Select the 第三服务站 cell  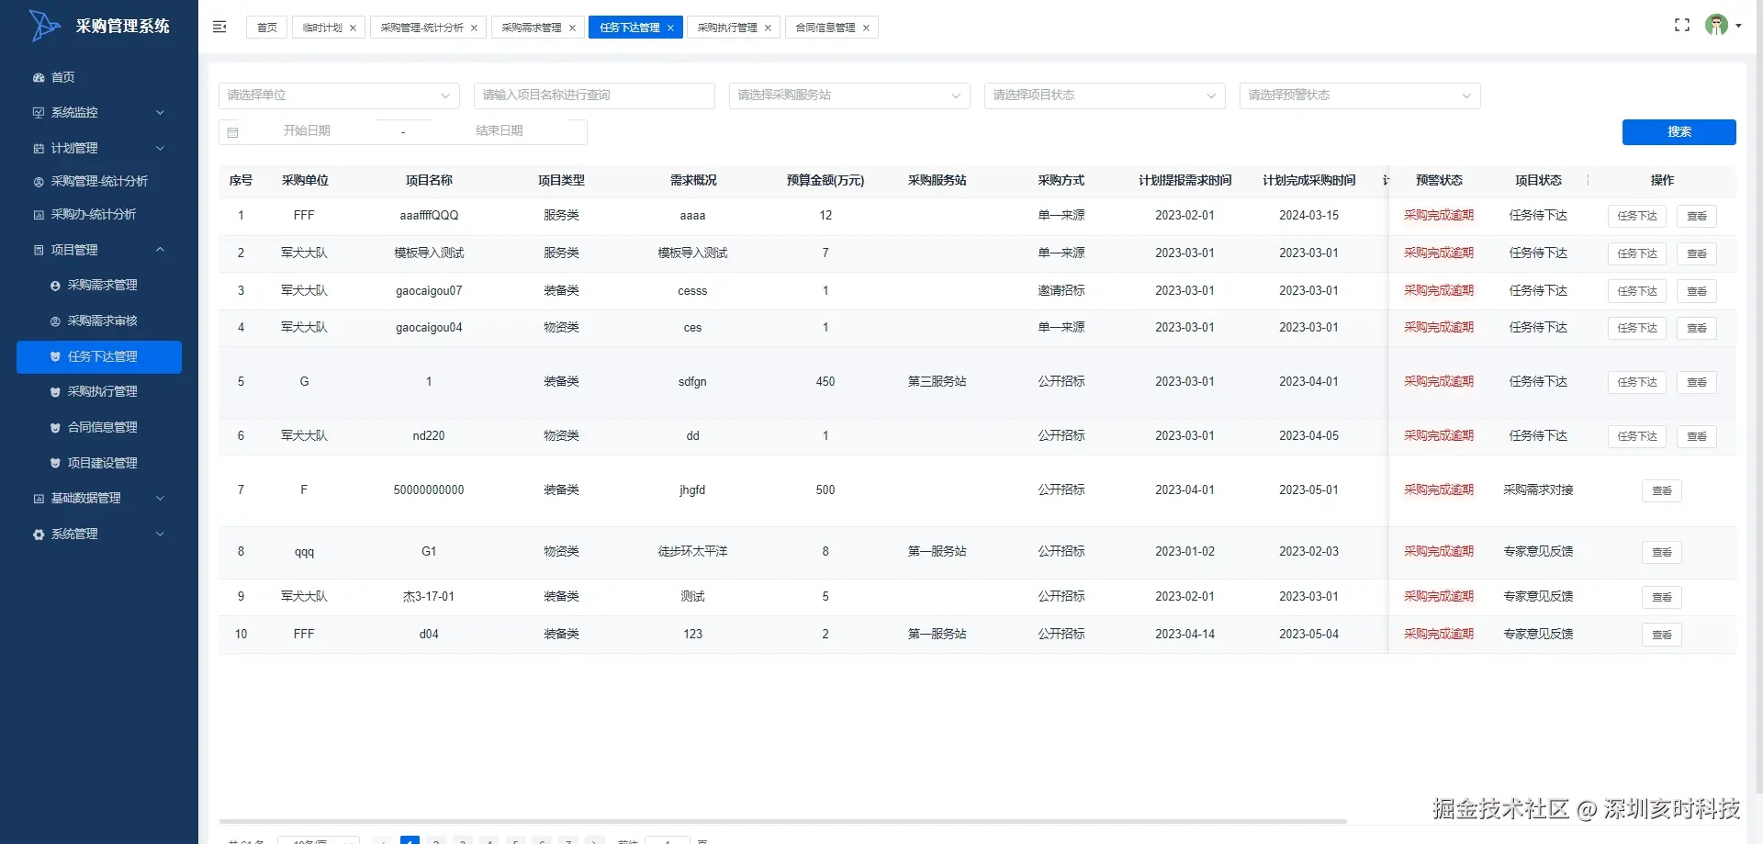(x=937, y=382)
